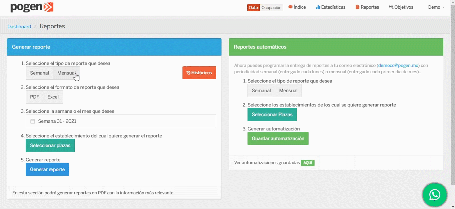Choose PDF report format
Screen dimensions: 455x209
pos(34,97)
